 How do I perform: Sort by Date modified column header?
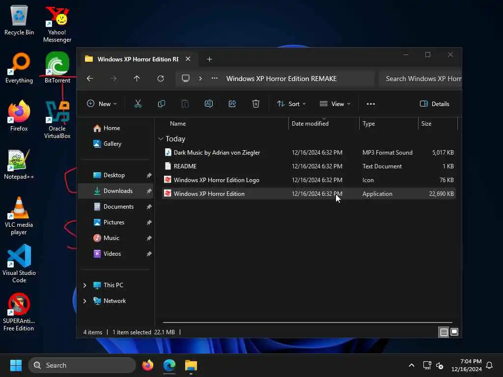[310, 123]
